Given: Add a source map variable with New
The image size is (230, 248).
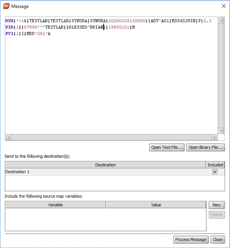Looking at the screenshot, I should pos(217,205).
